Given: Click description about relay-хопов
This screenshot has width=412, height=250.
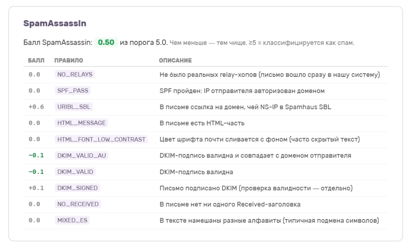Looking at the screenshot, I should 270,74.
